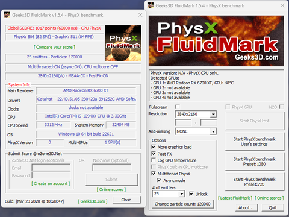Image resolution: width=289 pixels, height=217 pixels.
Task: Click the 25 emitters - Particles: 120000 text
Action: [x=54, y=57]
